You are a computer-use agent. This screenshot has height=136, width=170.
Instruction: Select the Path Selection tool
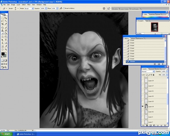pos(2,40)
